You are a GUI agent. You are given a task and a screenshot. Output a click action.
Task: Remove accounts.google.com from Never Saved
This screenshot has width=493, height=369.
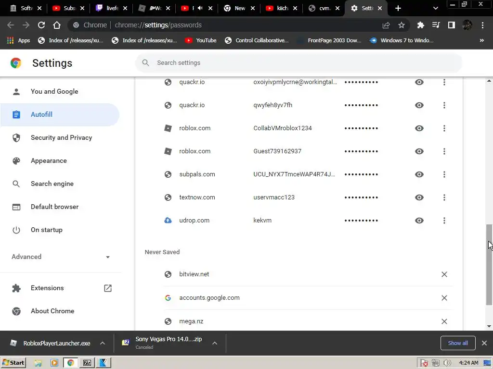444,298
